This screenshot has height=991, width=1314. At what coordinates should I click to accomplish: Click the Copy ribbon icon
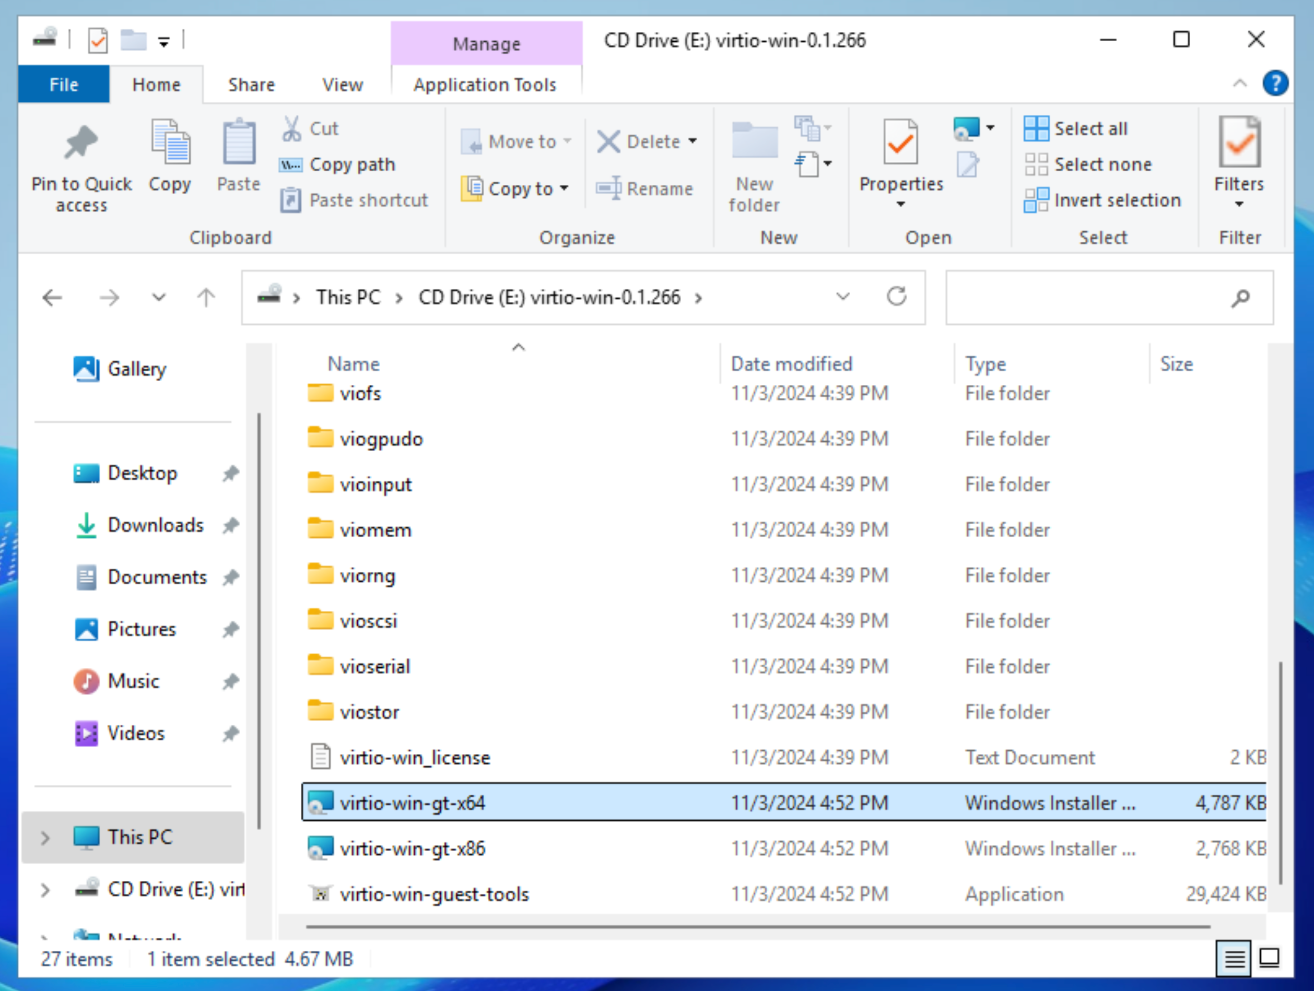point(170,142)
